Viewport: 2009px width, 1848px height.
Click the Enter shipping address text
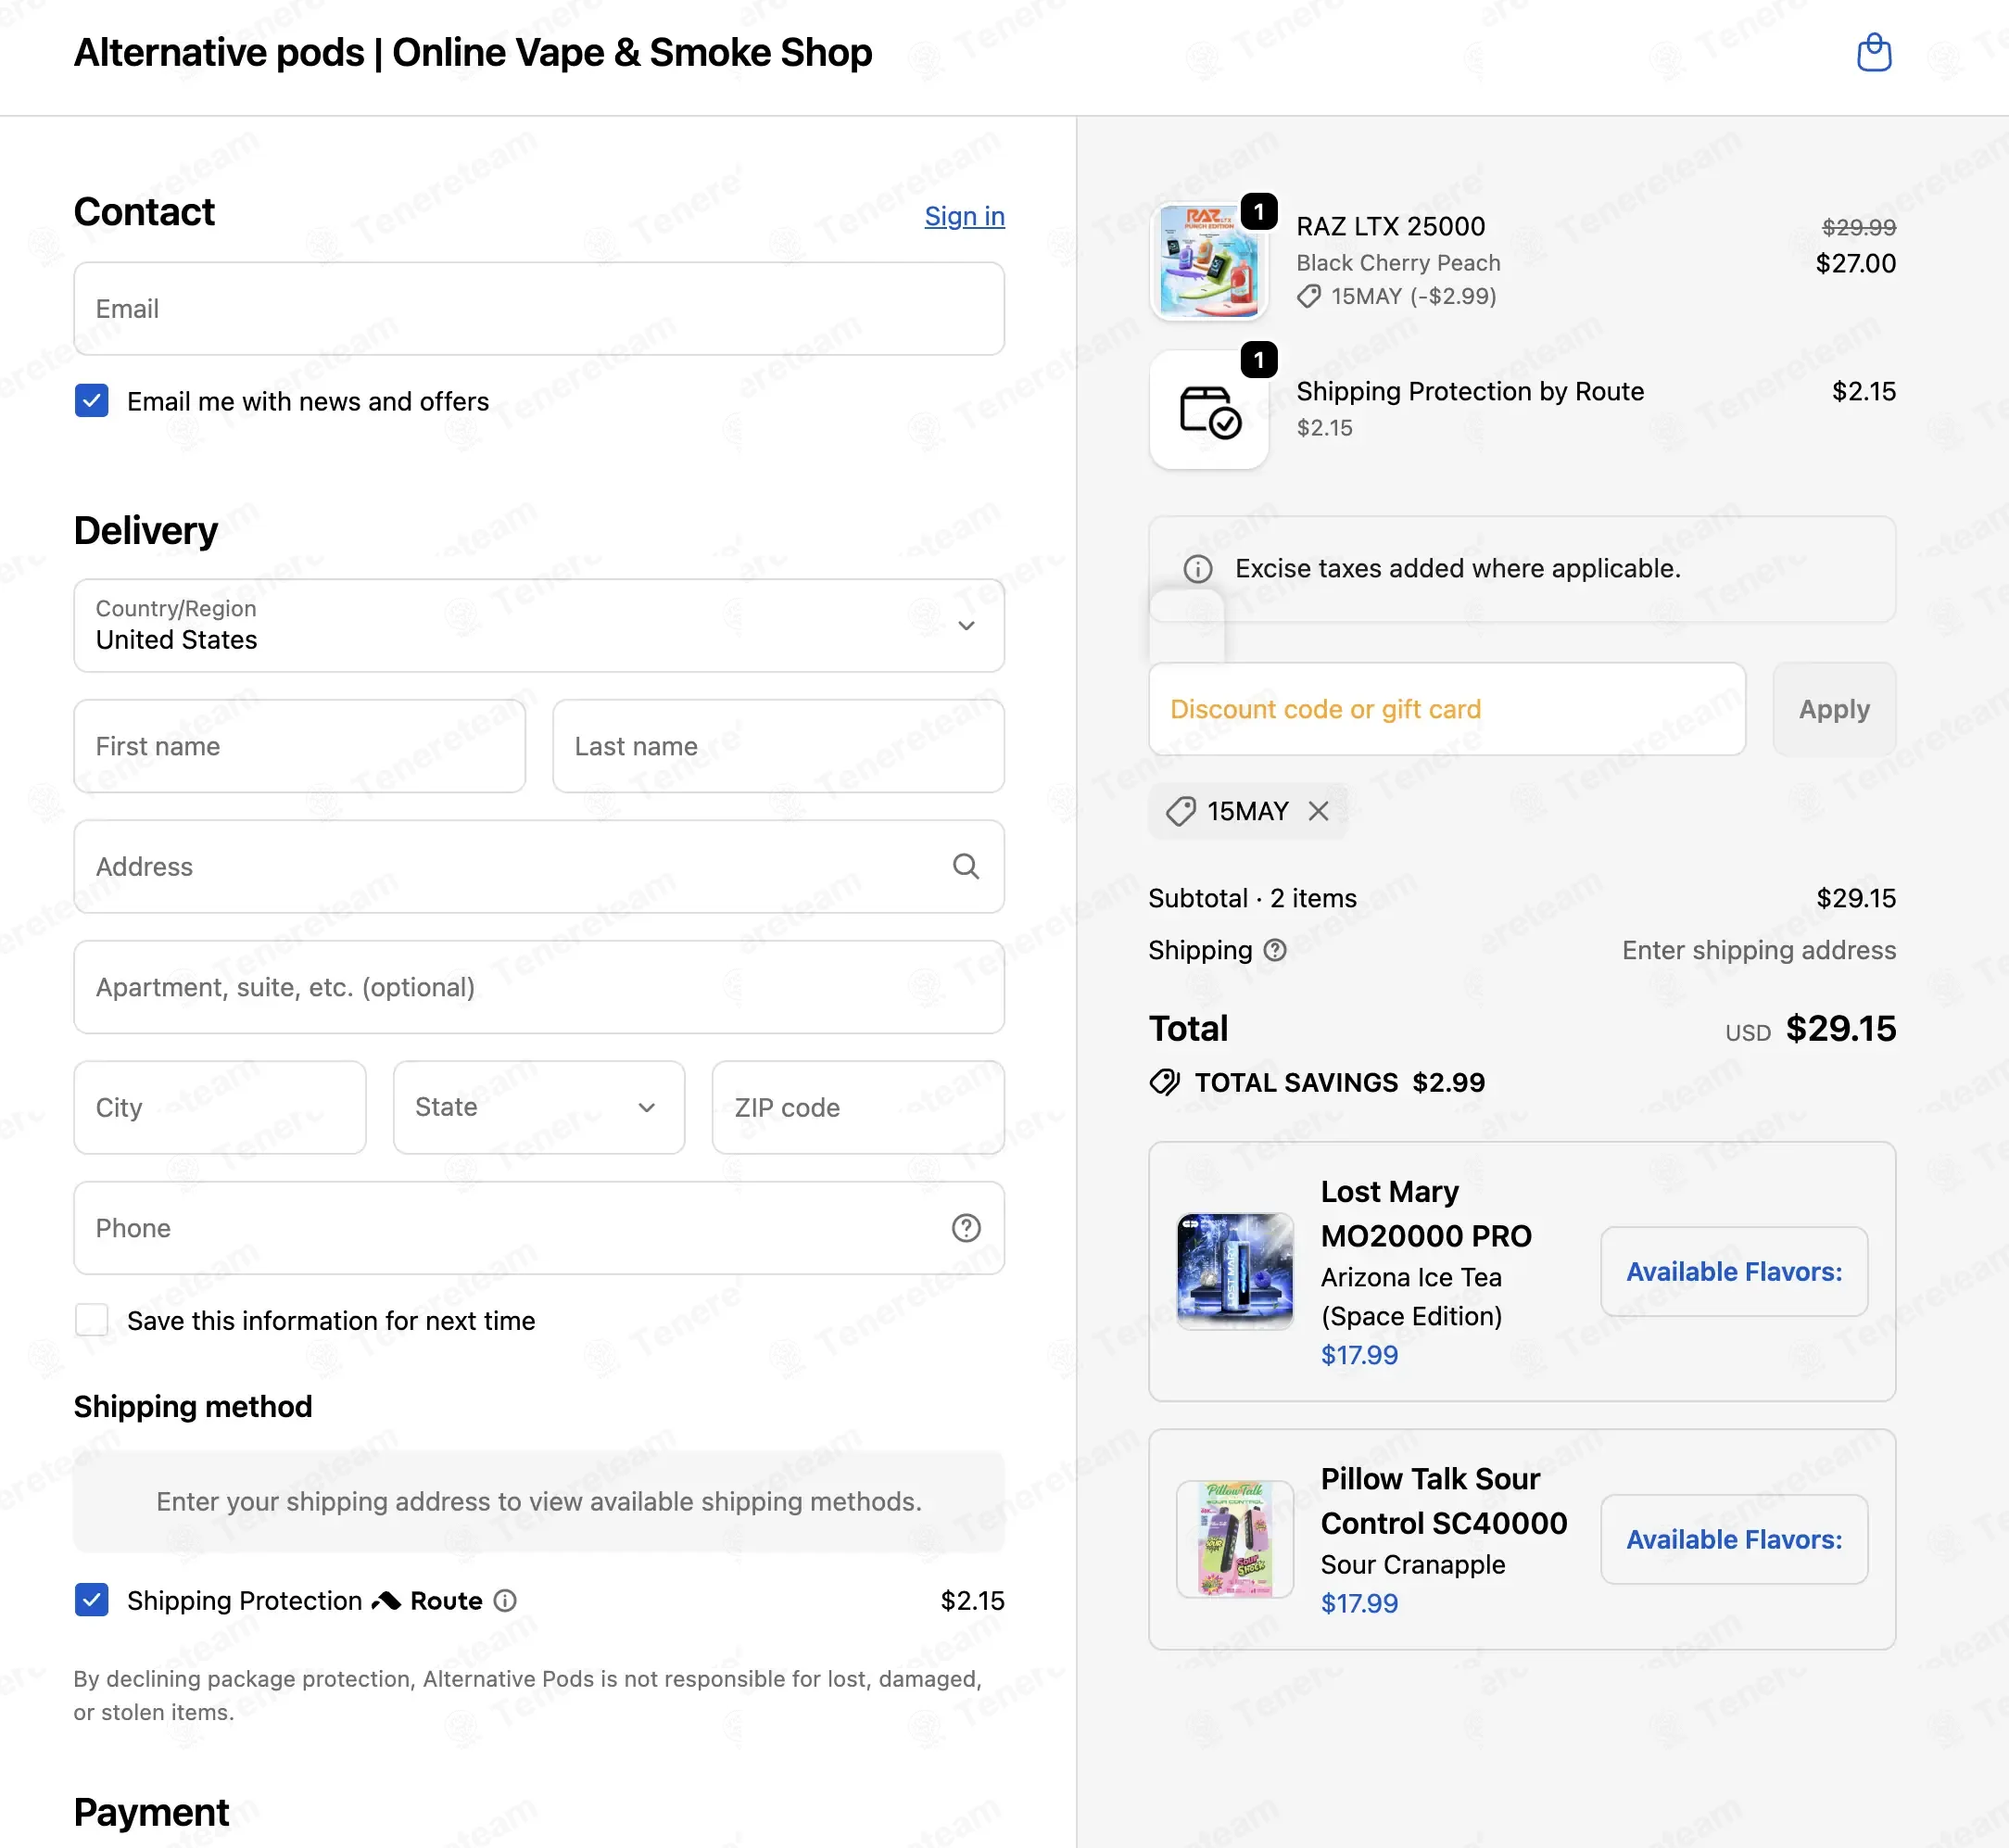[x=1759, y=950]
